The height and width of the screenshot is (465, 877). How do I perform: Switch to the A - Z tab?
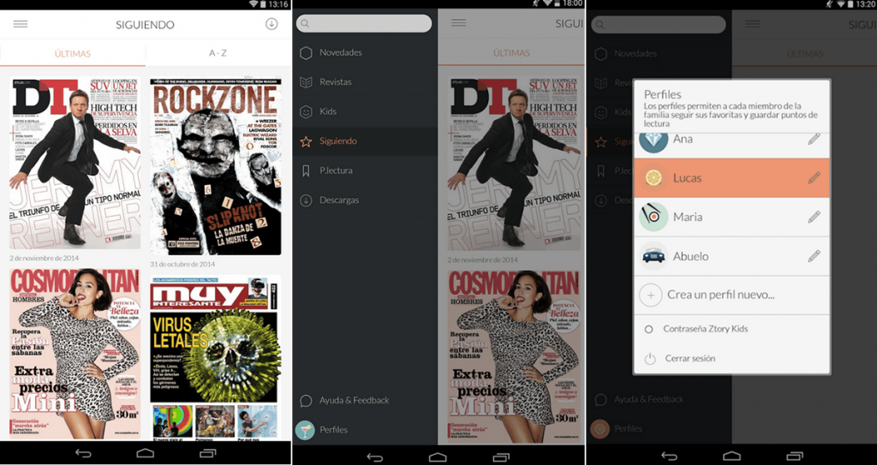click(x=218, y=53)
